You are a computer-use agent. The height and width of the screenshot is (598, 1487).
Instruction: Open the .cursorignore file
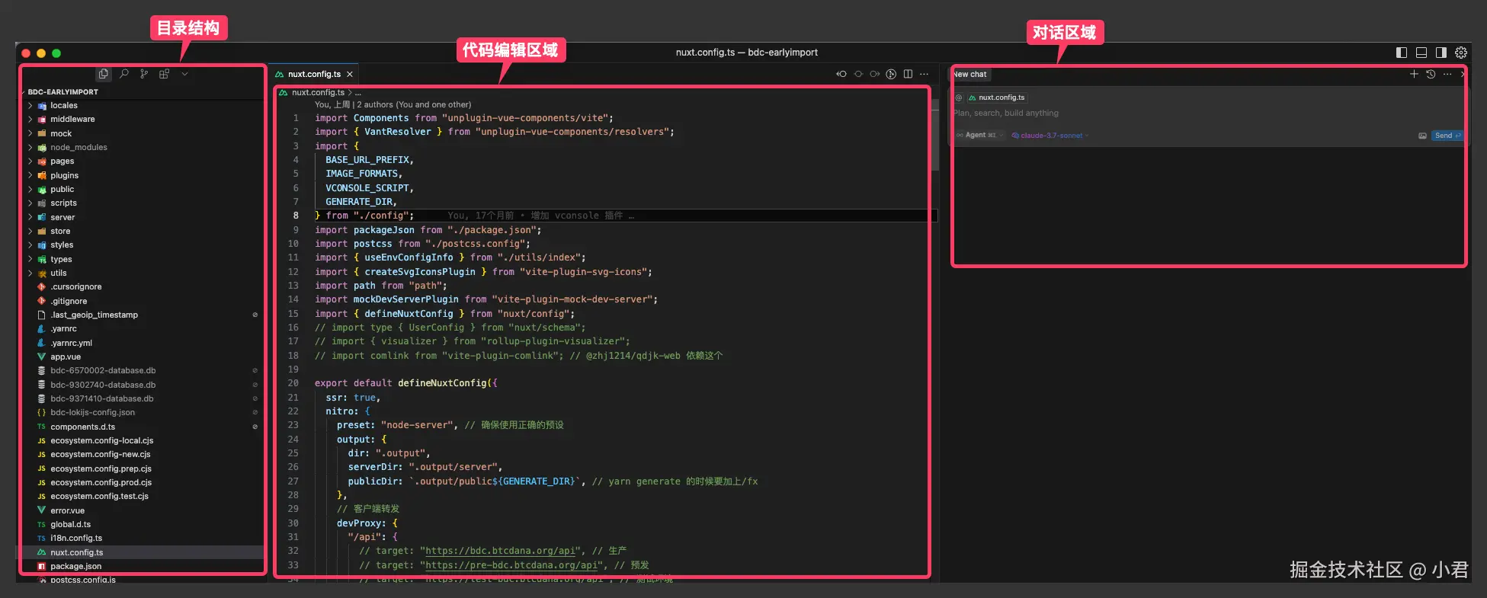click(76, 286)
